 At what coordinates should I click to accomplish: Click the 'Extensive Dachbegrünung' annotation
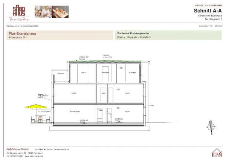tap(84, 58)
